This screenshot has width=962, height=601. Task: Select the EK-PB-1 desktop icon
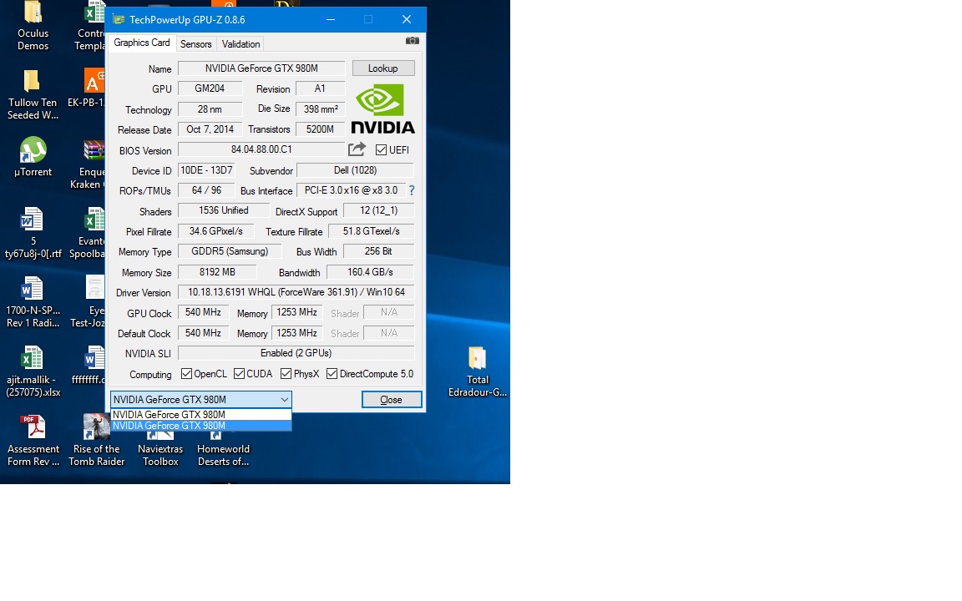coord(94,81)
